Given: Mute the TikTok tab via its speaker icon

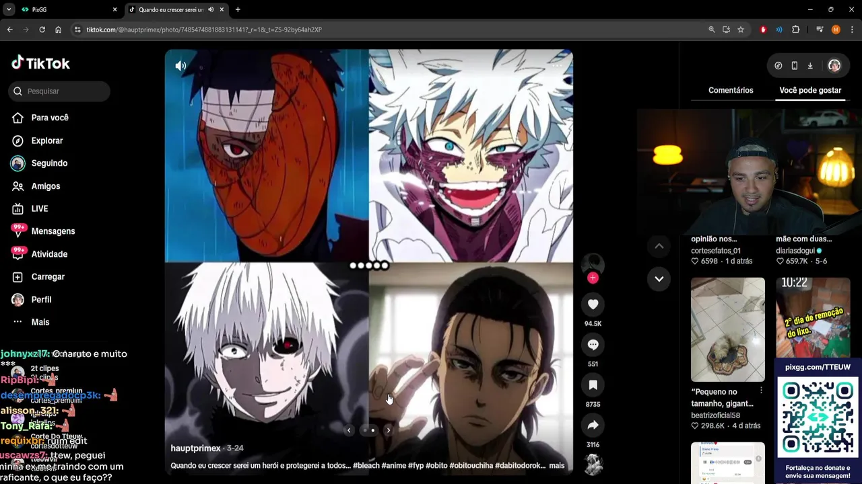Looking at the screenshot, I should 211,9.
